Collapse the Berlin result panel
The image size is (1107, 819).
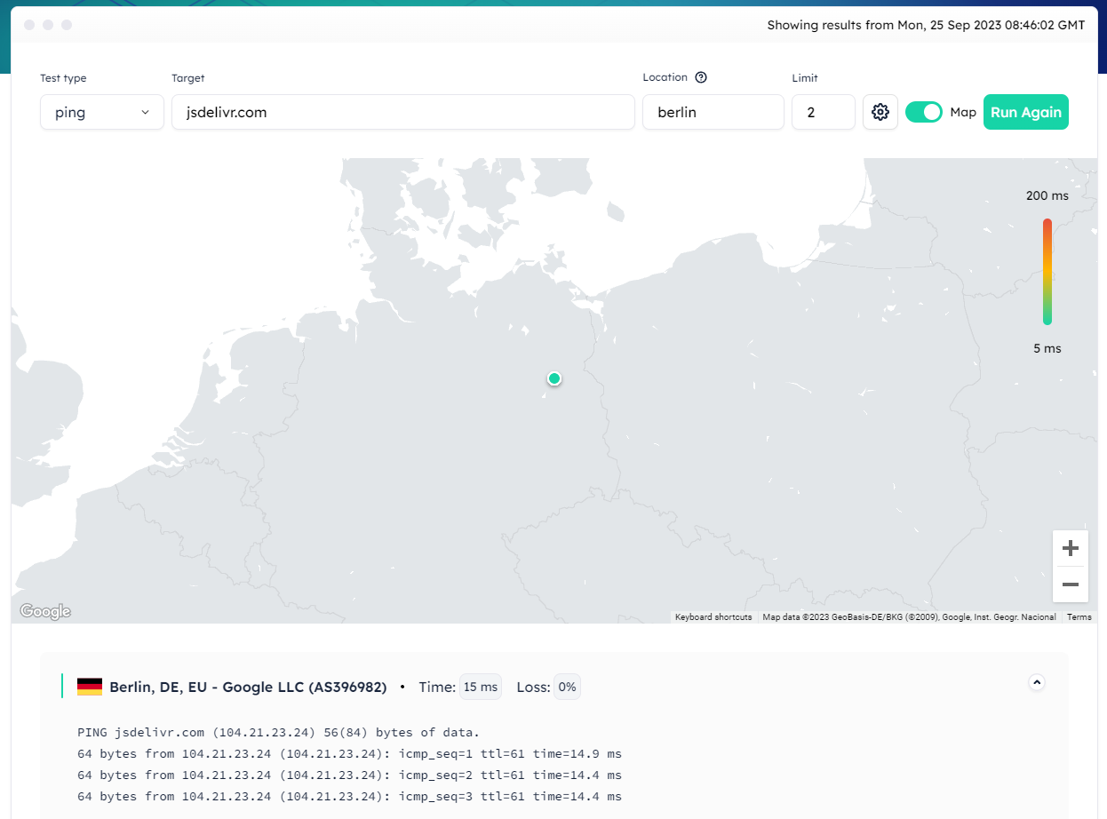point(1036,682)
